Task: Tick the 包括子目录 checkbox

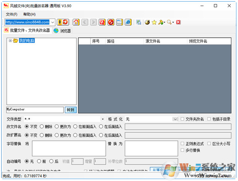Action: click(209, 119)
